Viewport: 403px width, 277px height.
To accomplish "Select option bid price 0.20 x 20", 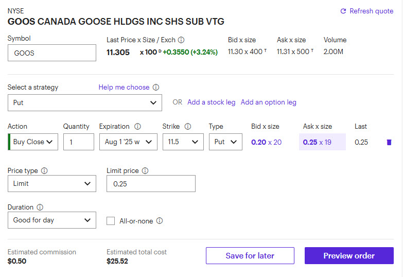I will click(266, 142).
